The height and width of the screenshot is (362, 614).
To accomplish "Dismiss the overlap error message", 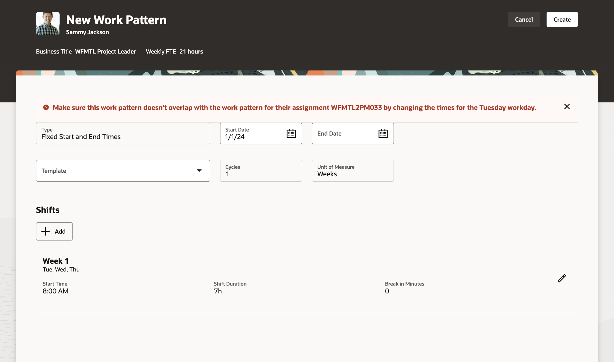I will coord(567,106).
